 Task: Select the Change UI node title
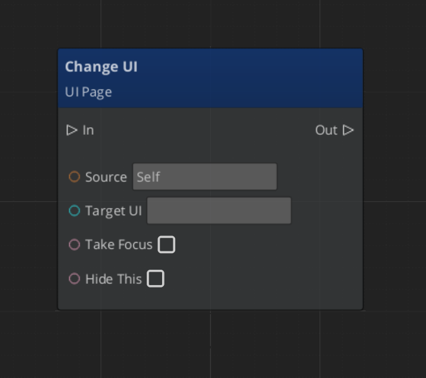pos(101,67)
